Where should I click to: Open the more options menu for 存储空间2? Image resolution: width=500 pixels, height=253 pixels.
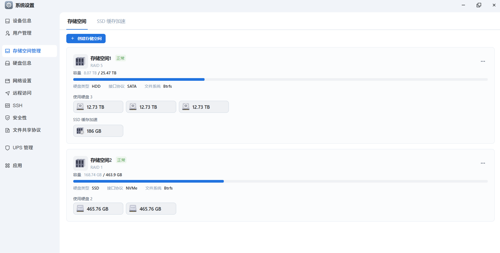click(483, 163)
